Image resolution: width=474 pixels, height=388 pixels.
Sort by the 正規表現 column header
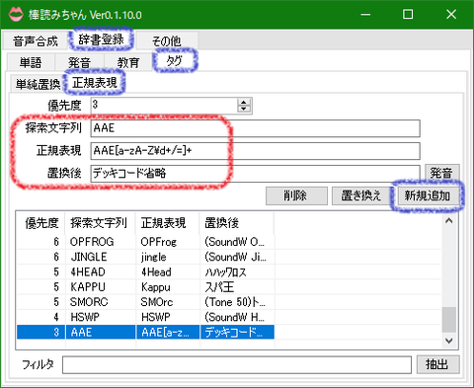click(x=168, y=223)
